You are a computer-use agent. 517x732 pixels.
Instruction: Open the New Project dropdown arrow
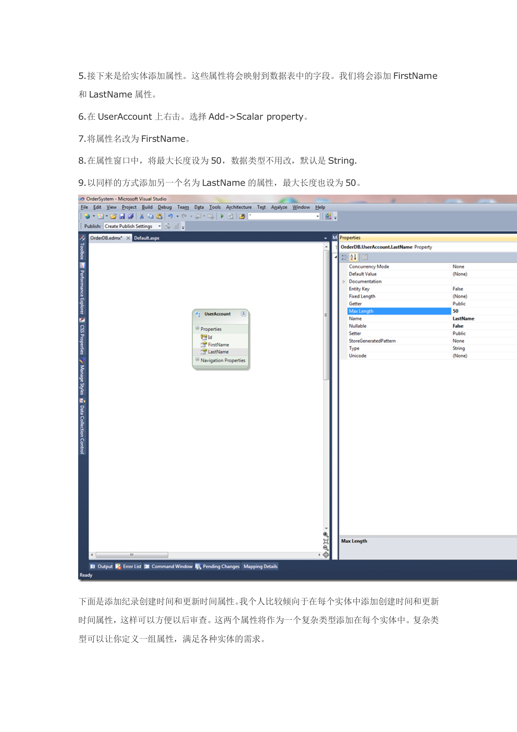tap(94, 216)
